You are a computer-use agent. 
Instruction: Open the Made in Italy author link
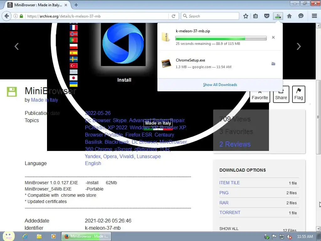[45, 100]
